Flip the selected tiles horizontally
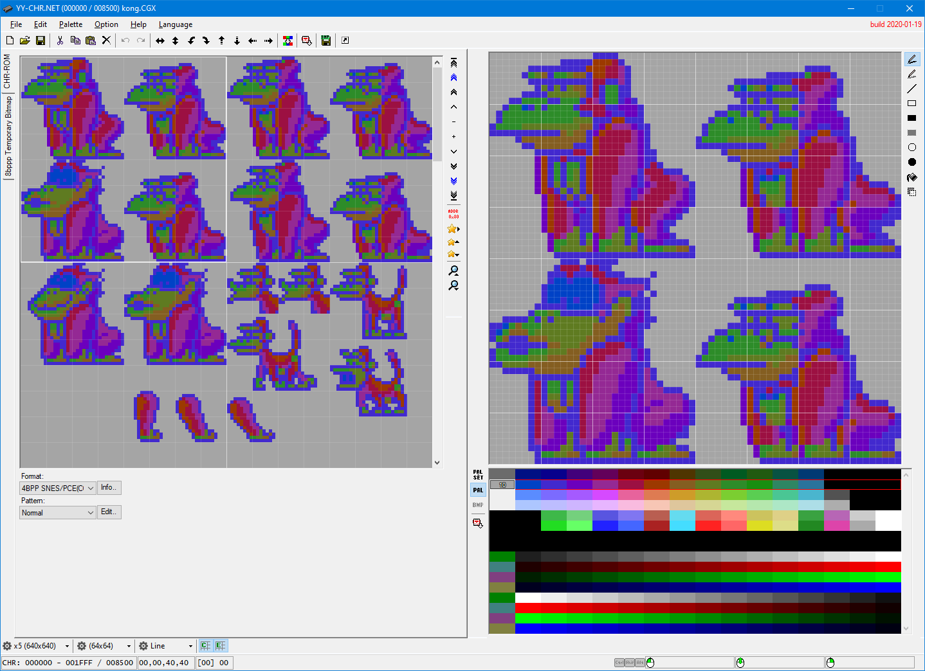This screenshot has height=671, width=925. tap(160, 40)
